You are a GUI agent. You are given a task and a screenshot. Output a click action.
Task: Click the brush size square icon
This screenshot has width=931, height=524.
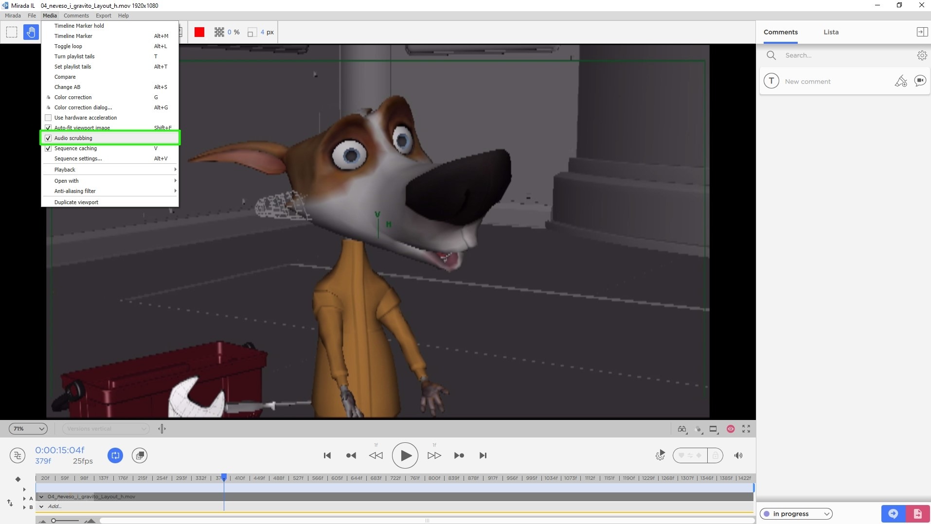(251, 33)
